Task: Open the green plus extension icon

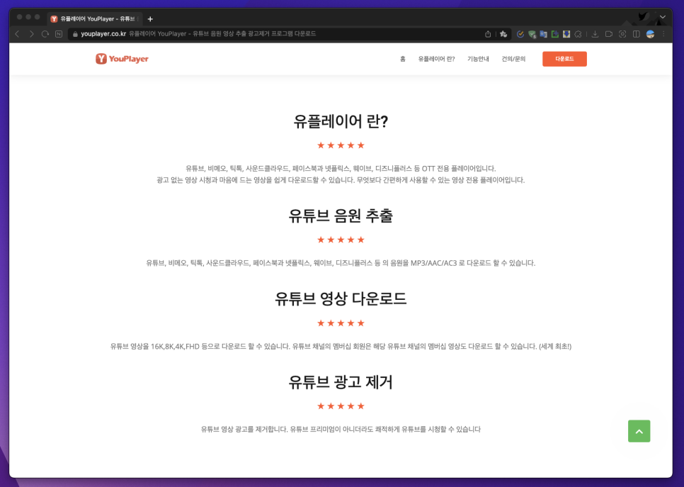Action: point(555,34)
